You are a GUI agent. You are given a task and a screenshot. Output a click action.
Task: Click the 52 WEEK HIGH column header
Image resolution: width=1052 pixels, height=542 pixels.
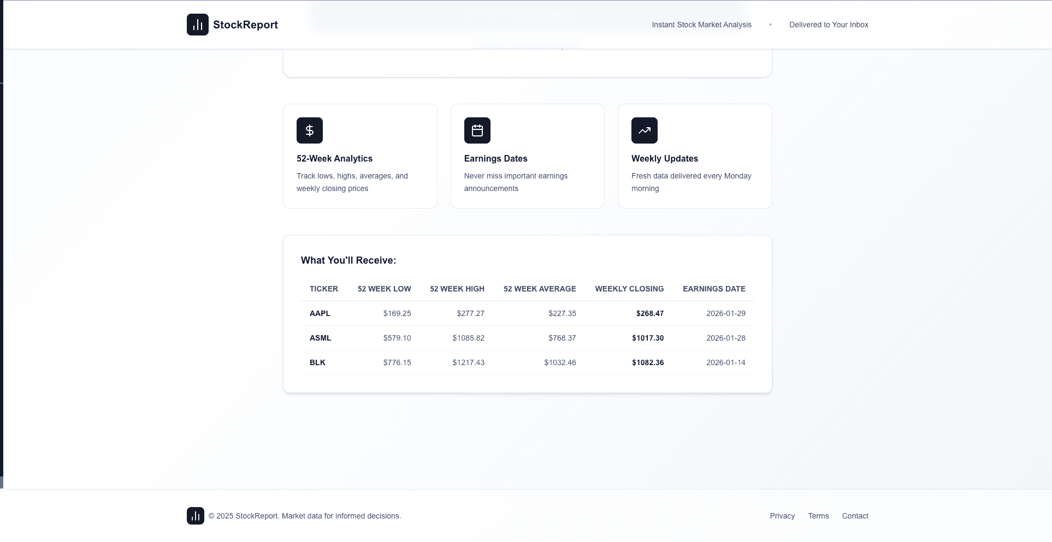point(457,289)
